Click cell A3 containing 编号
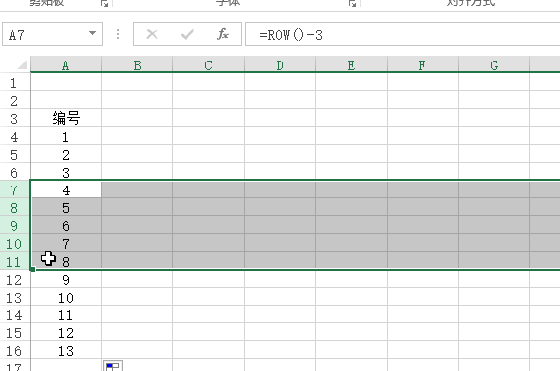The image size is (560, 371). point(66,118)
